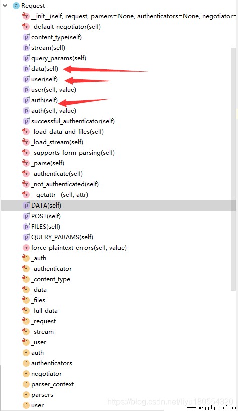
Task: Select the authenticators field
Action: click(x=52, y=363)
